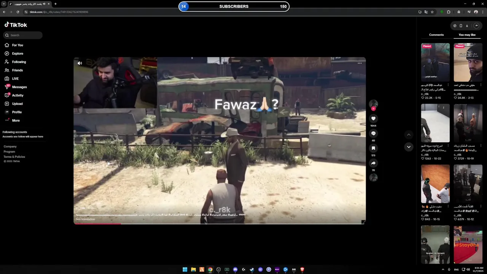This screenshot has height=274, width=487.
Task: Go to next video with down chevron
Action: point(409,147)
